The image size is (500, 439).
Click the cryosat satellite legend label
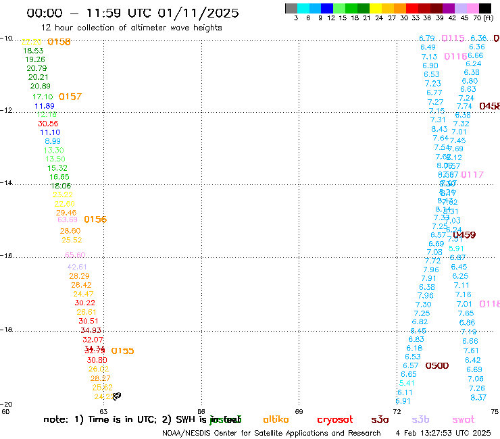[335, 420]
